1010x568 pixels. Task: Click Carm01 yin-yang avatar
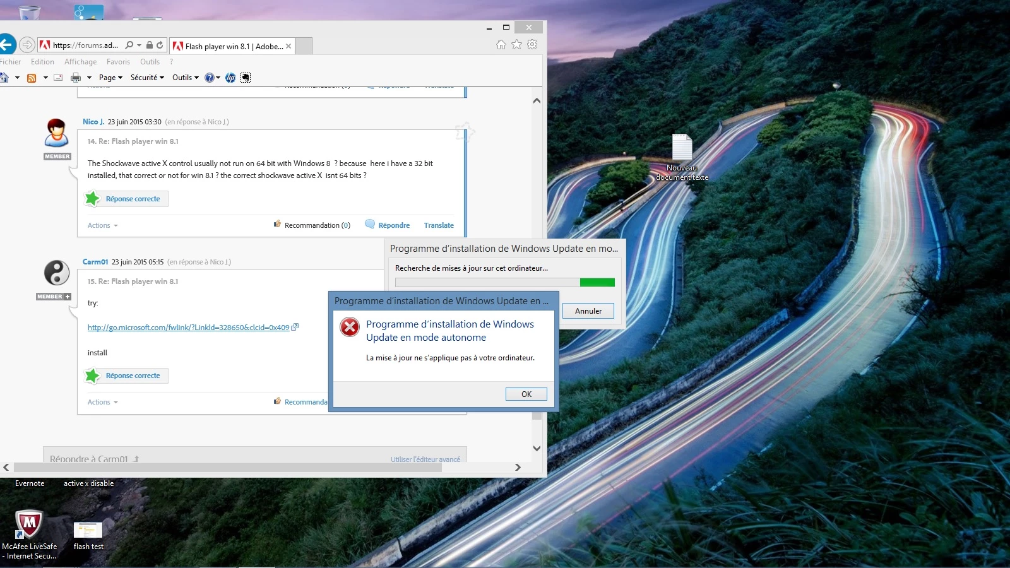(57, 273)
